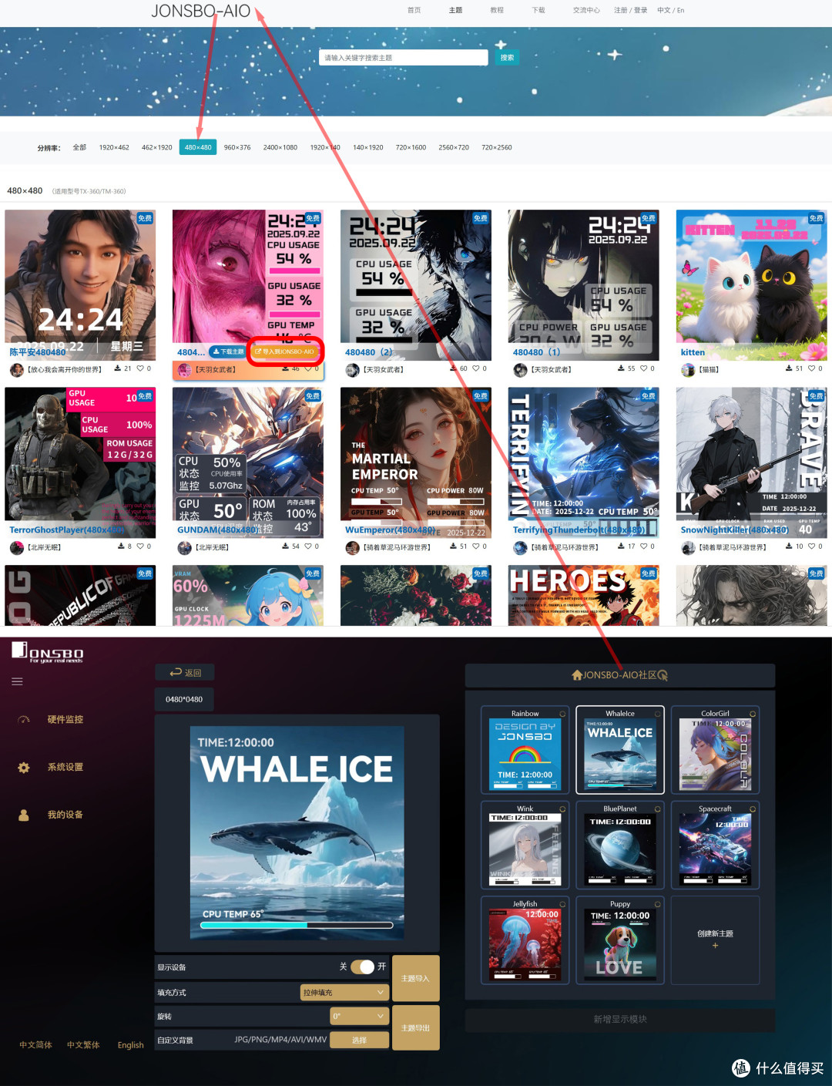Image resolution: width=832 pixels, height=1086 pixels.
Task: Click download icon on kitten theme
Action: [x=789, y=369]
